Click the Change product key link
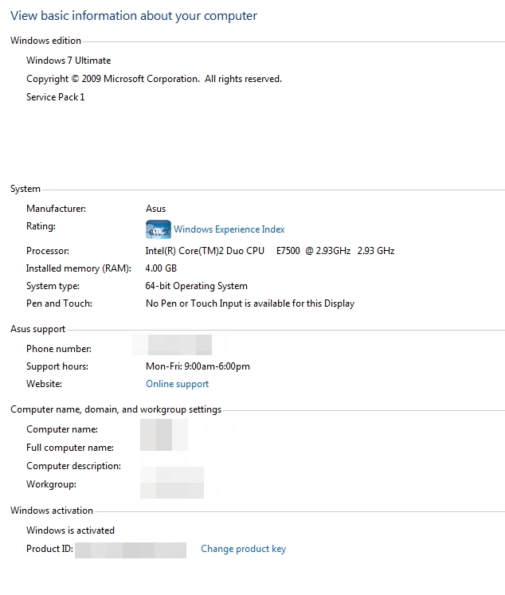Image resolution: width=505 pixels, height=595 pixels. click(243, 549)
